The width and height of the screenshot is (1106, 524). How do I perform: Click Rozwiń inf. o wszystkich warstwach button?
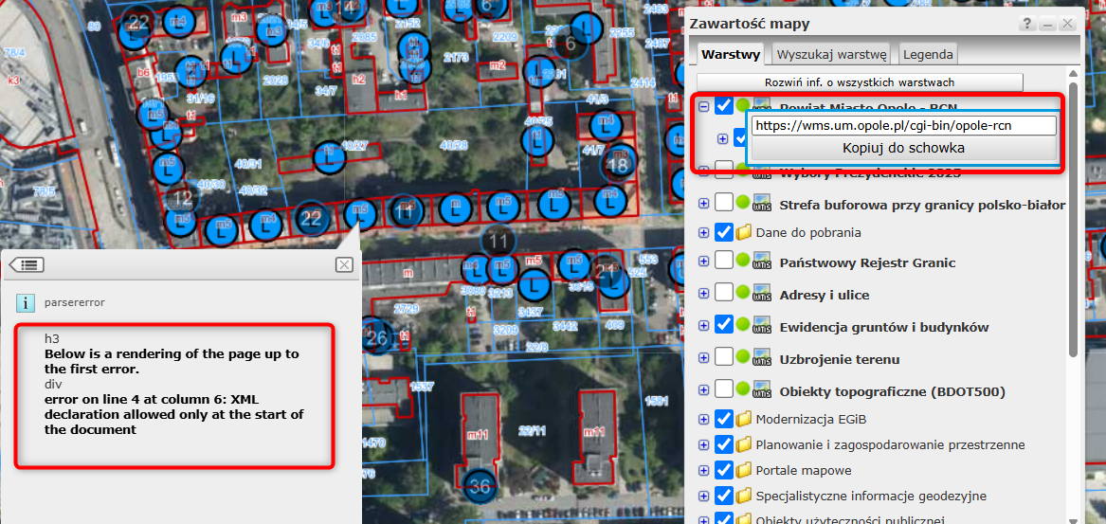pos(860,82)
